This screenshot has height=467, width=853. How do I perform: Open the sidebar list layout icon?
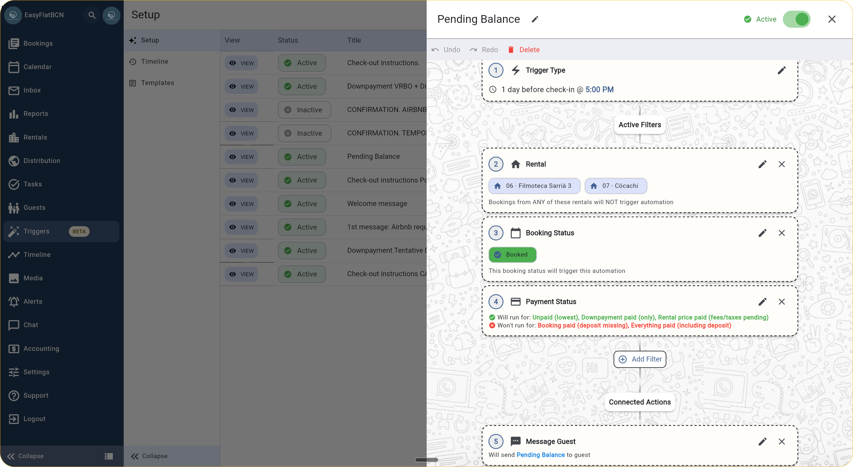tap(109, 456)
